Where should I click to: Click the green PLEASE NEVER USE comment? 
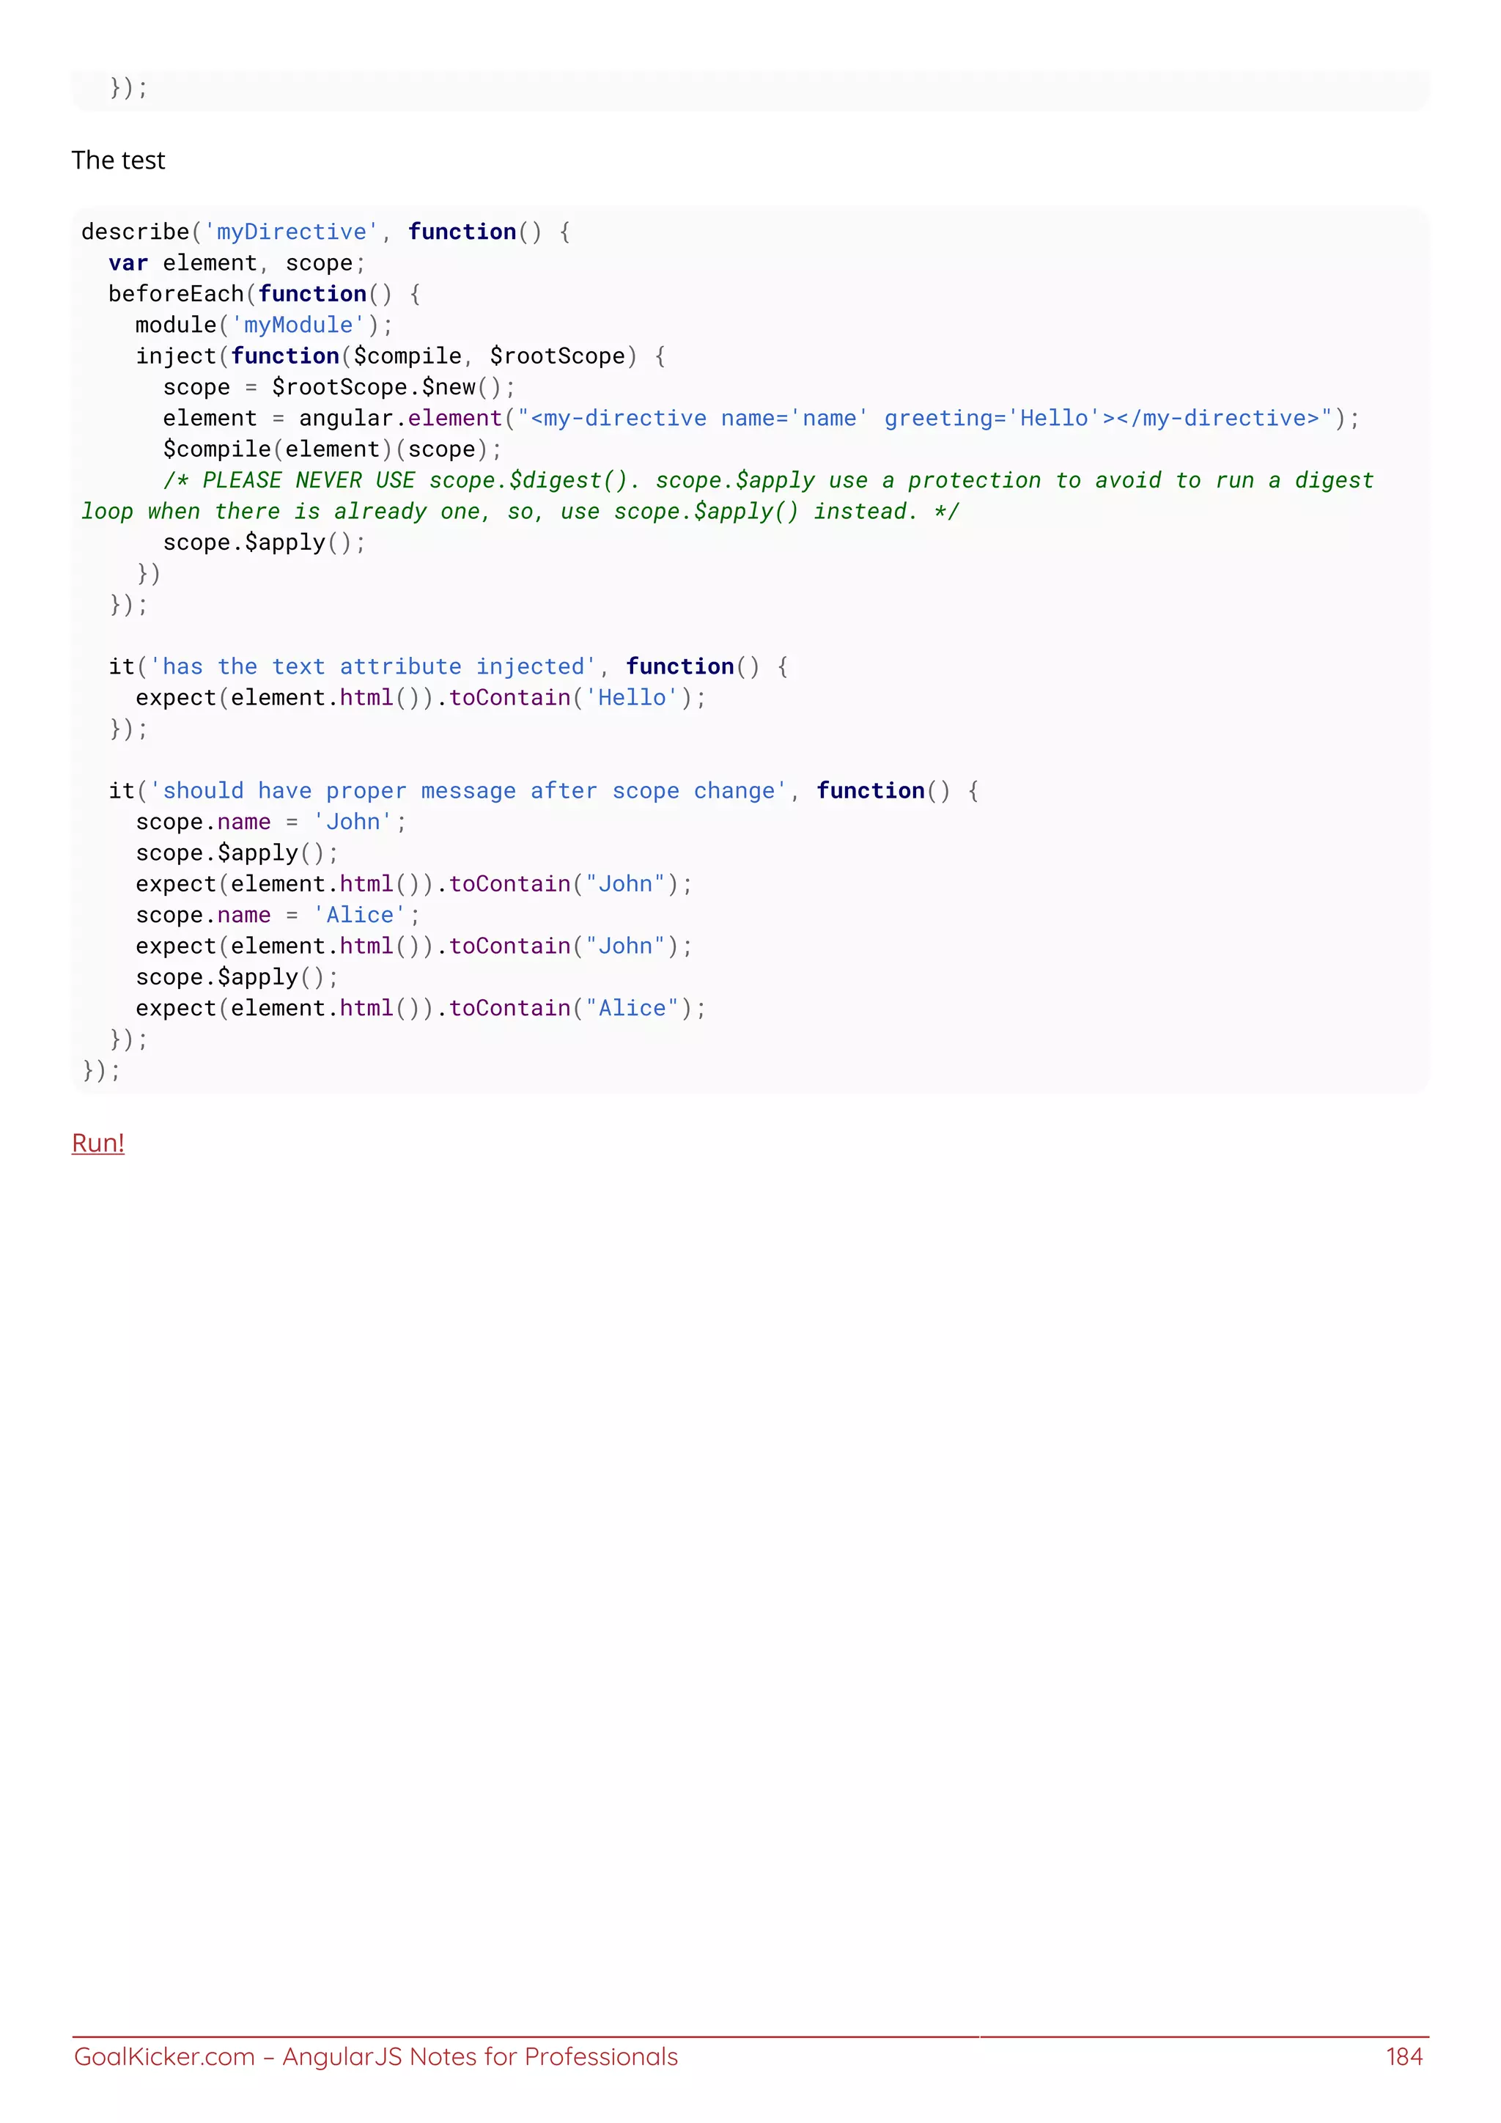point(767,481)
